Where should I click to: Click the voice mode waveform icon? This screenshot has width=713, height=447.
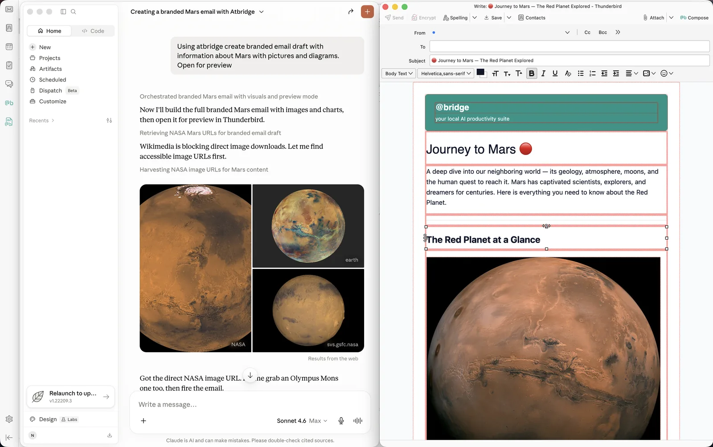358,421
